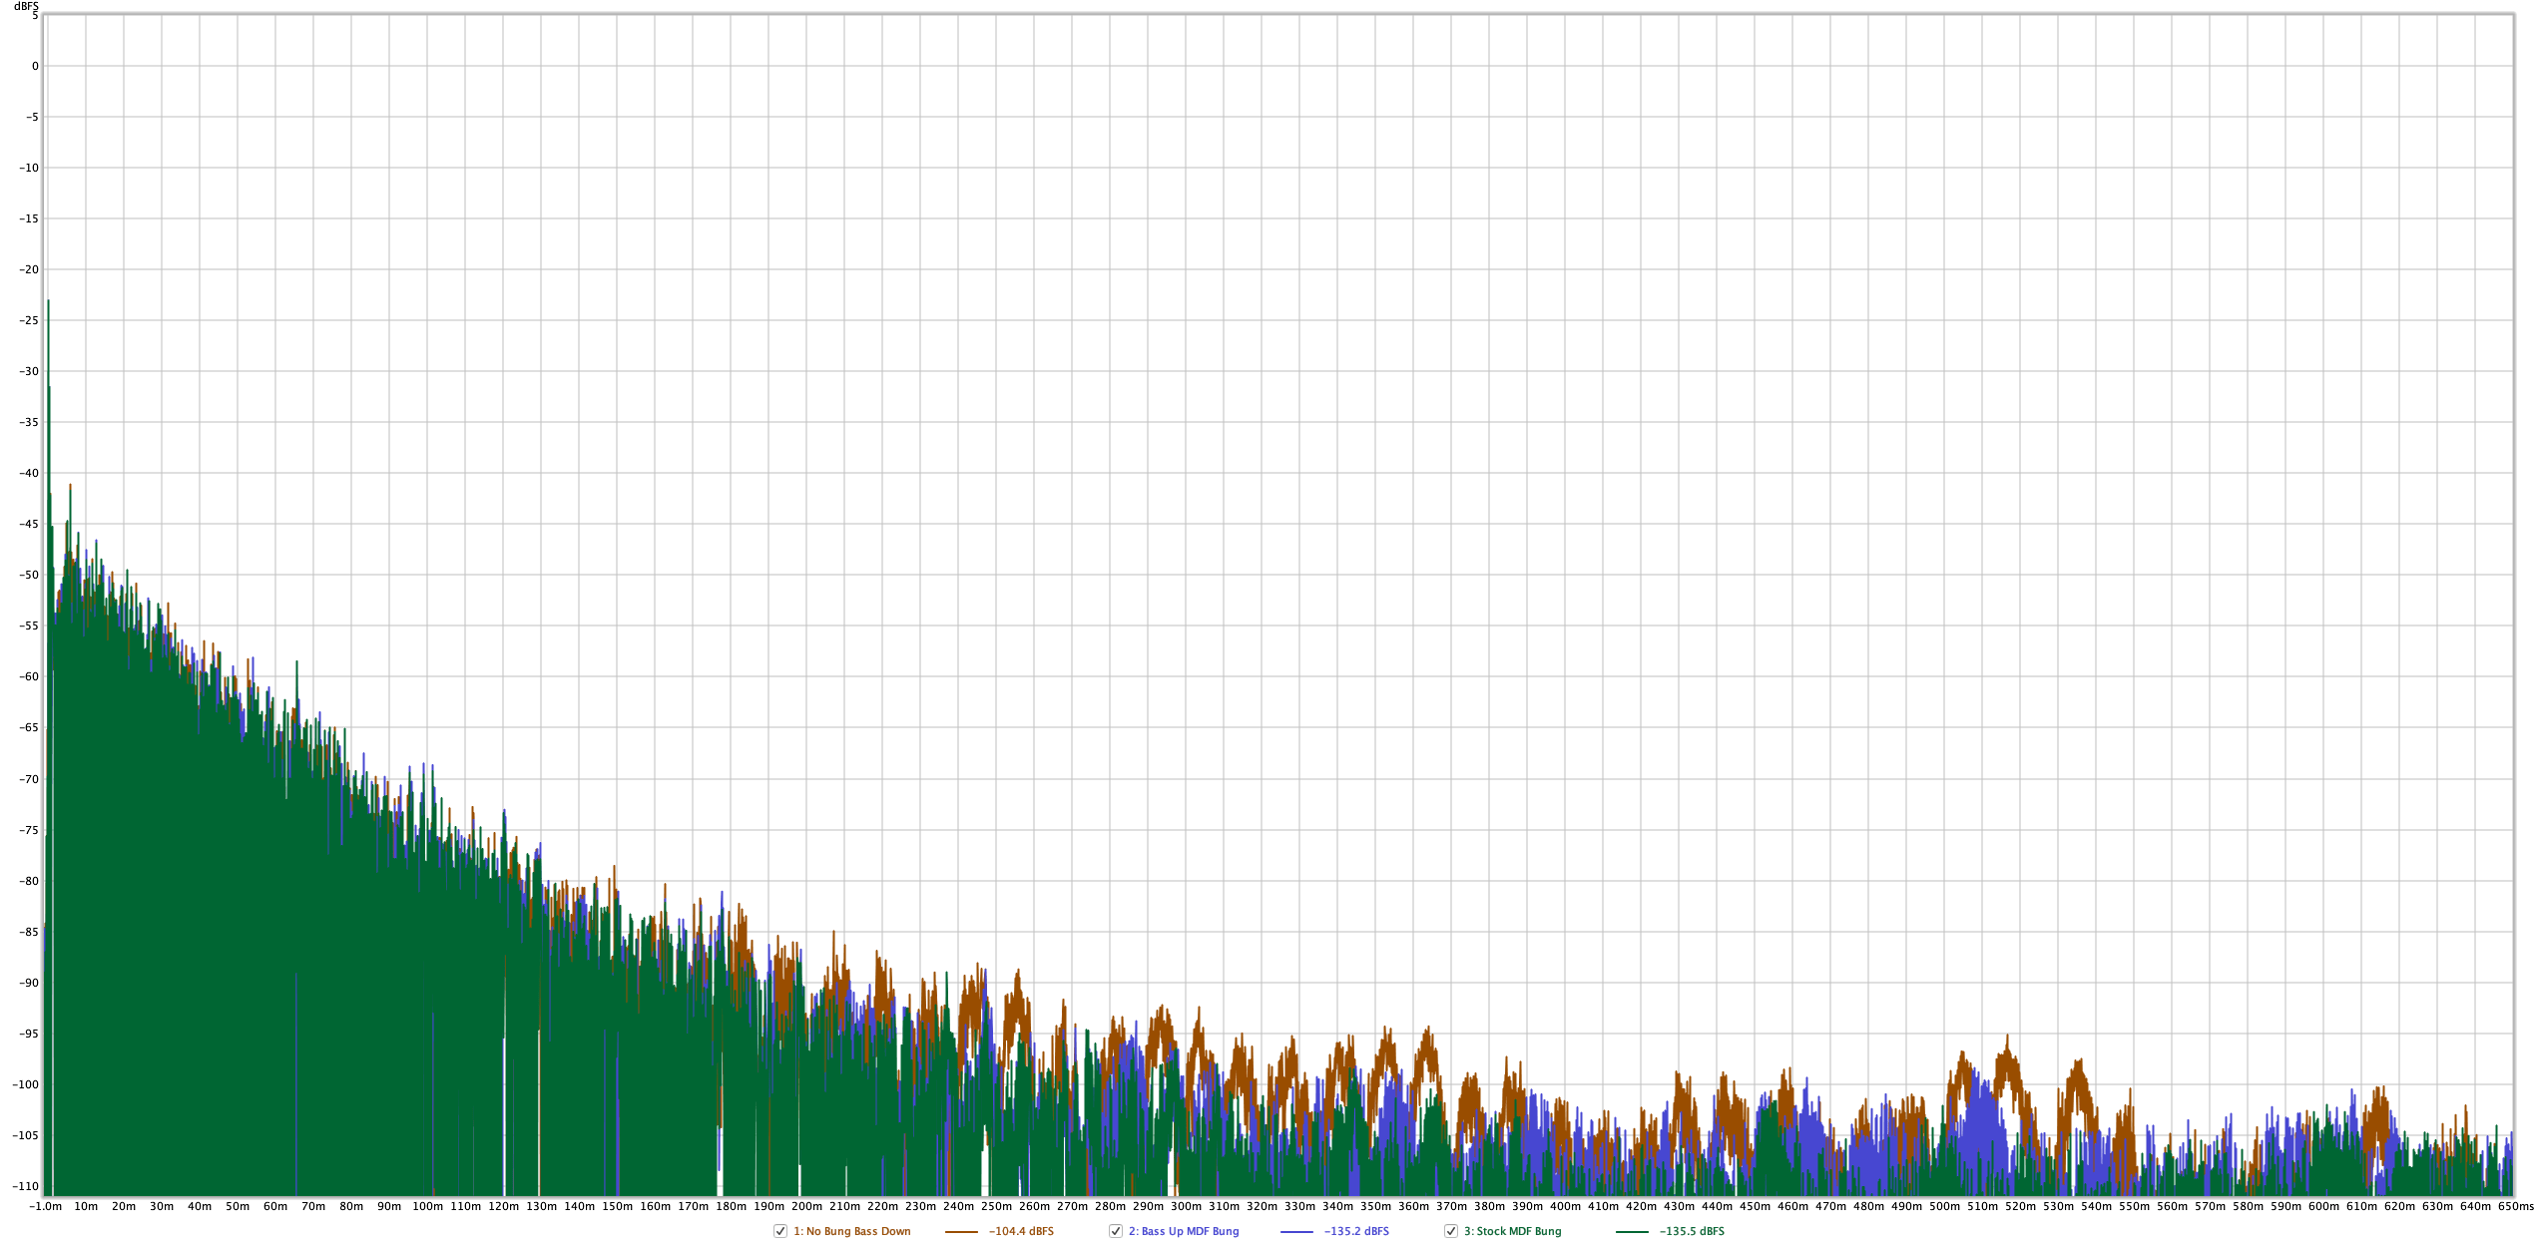Click the brown No Bung line swatch

961,1232
